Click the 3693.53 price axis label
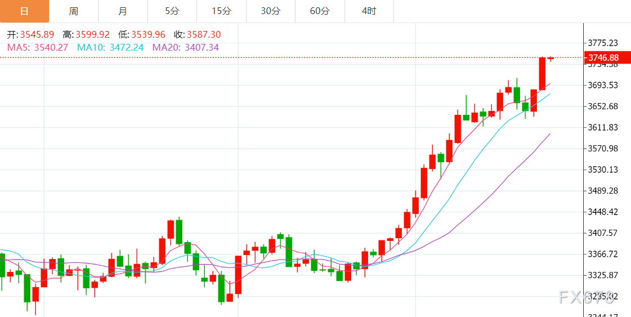This screenshot has height=317, width=631. click(603, 85)
